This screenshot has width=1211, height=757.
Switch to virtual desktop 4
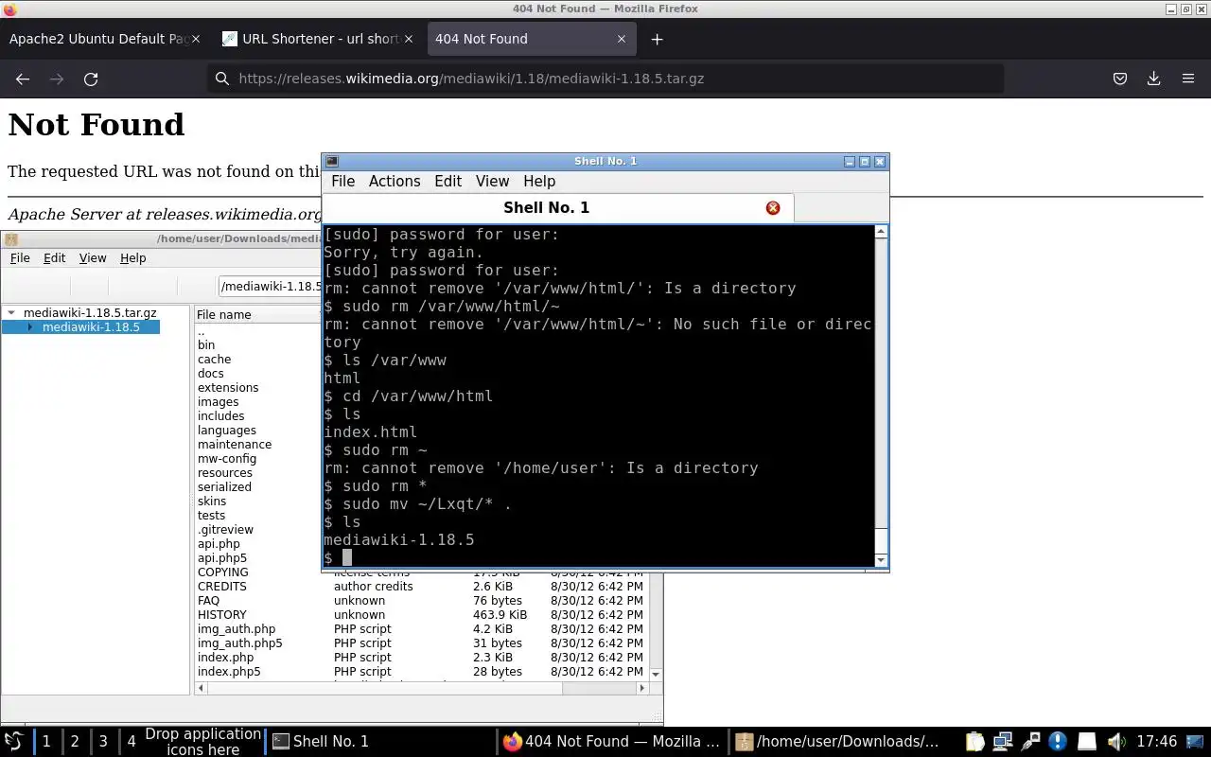click(132, 742)
